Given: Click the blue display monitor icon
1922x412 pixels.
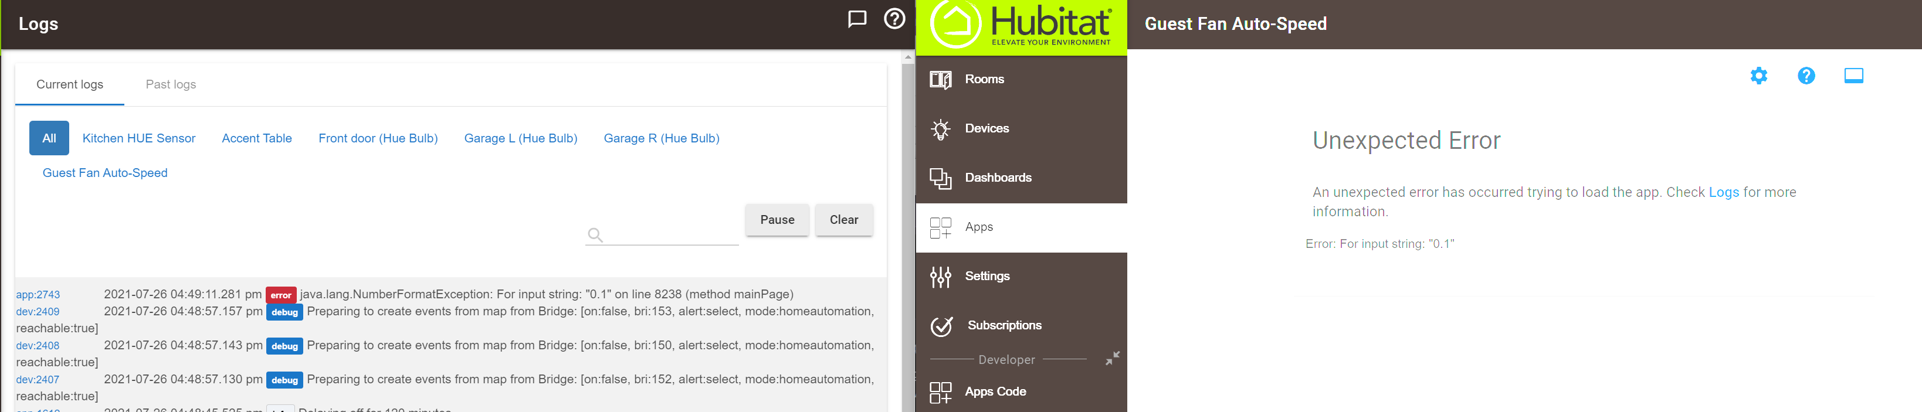Looking at the screenshot, I should (x=1853, y=75).
